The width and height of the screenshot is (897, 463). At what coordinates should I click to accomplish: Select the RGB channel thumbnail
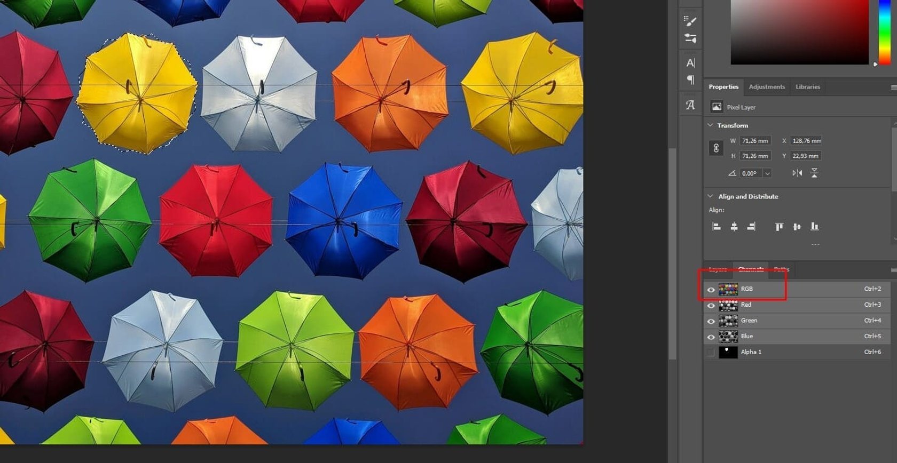click(728, 289)
